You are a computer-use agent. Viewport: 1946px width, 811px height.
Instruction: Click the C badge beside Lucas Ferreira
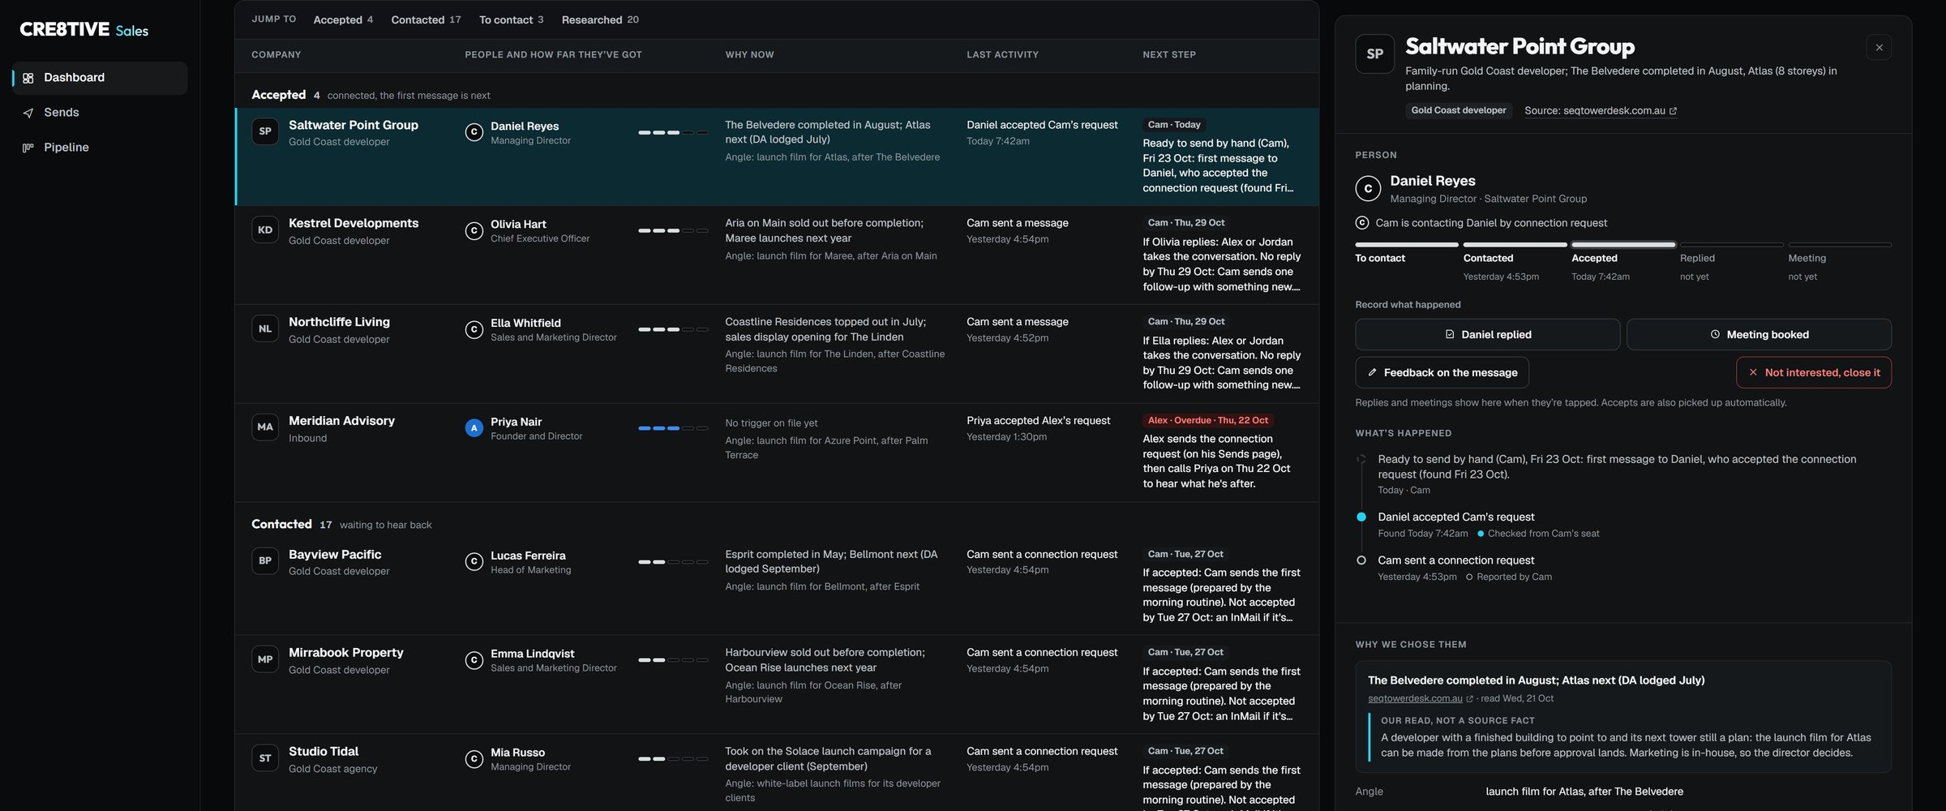pos(474,562)
